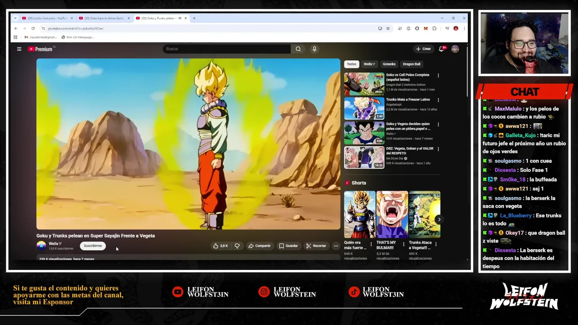Open options for DBZ Vegeta Gohan video

click(x=438, y=149)
